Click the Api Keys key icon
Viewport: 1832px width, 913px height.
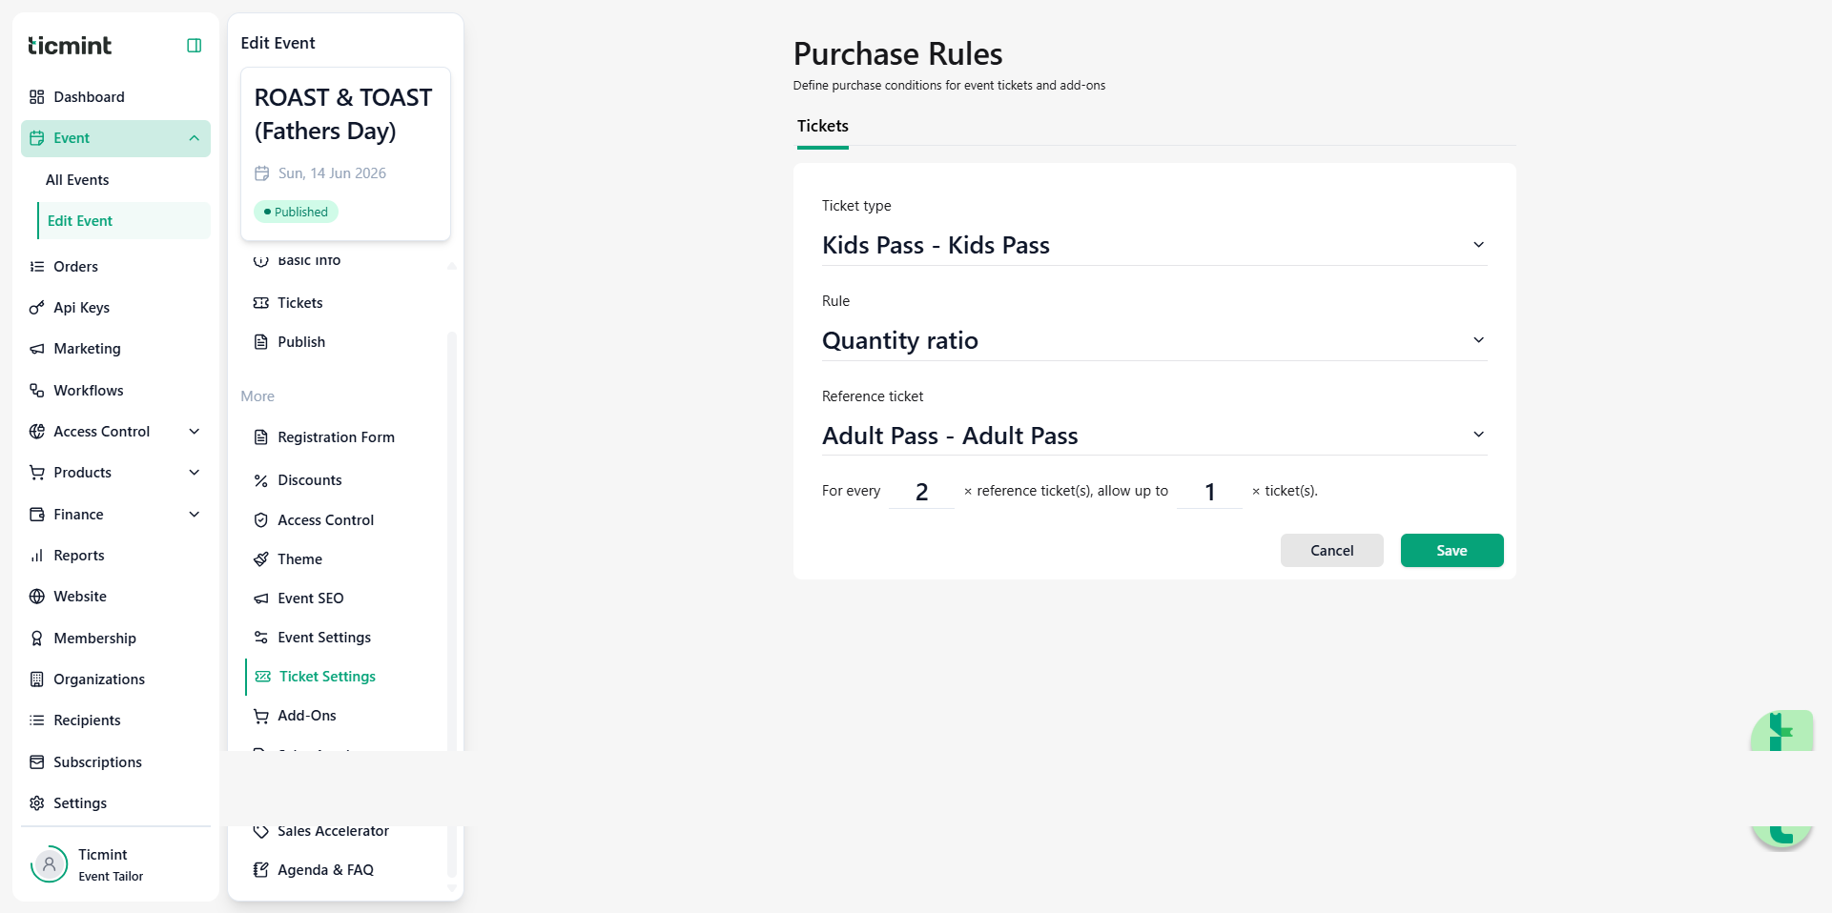[x=37, y=308]
